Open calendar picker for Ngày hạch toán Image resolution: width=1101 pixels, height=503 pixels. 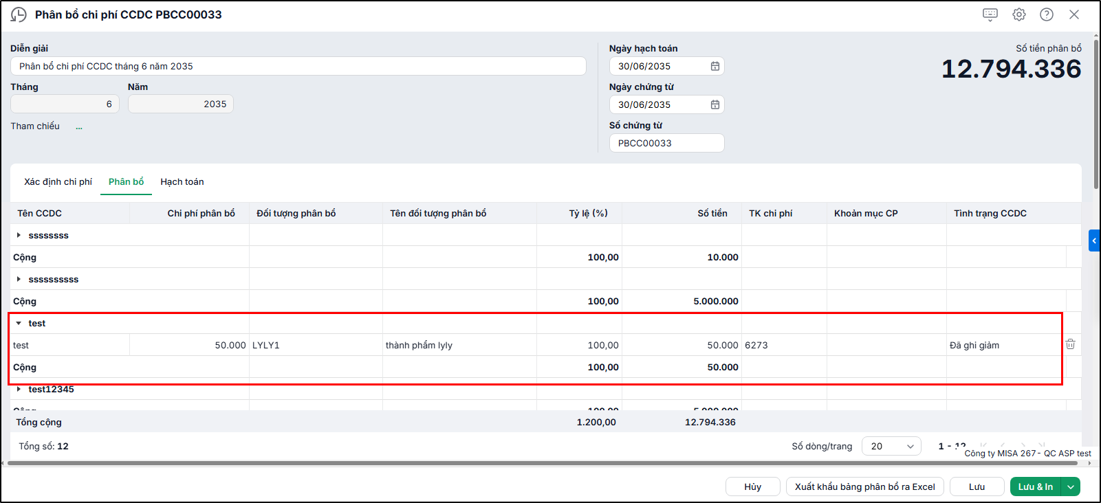(715, 66)
